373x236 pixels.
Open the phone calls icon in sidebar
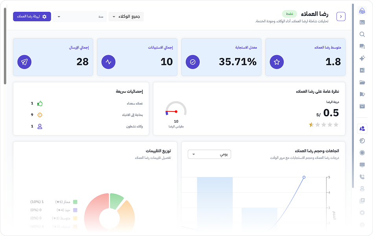coord(362,177)
